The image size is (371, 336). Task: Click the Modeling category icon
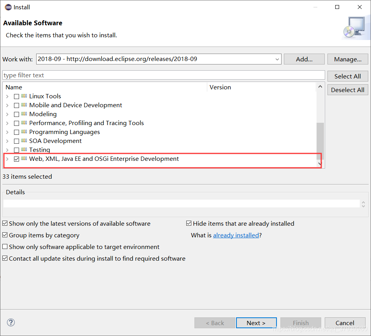24,114
